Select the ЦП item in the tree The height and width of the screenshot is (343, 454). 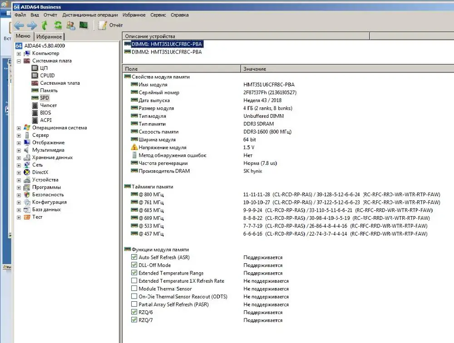click(x=44, y=68)
